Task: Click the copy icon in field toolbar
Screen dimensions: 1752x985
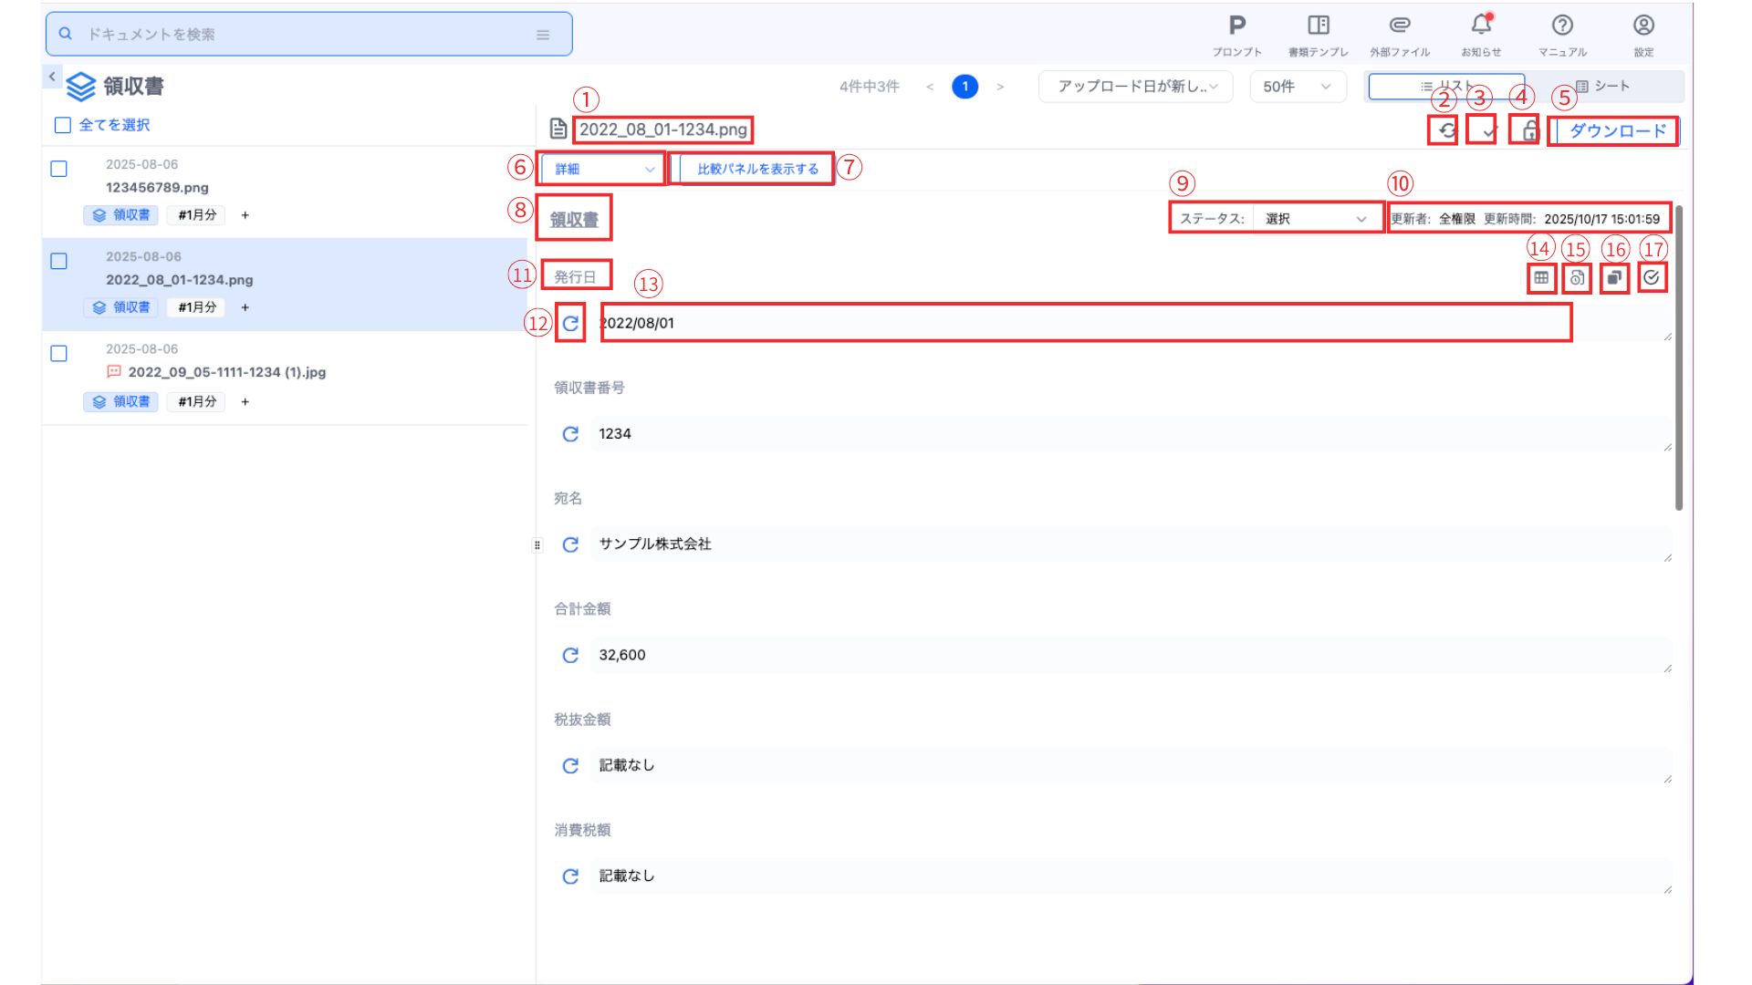Action: pos(1614,278)
